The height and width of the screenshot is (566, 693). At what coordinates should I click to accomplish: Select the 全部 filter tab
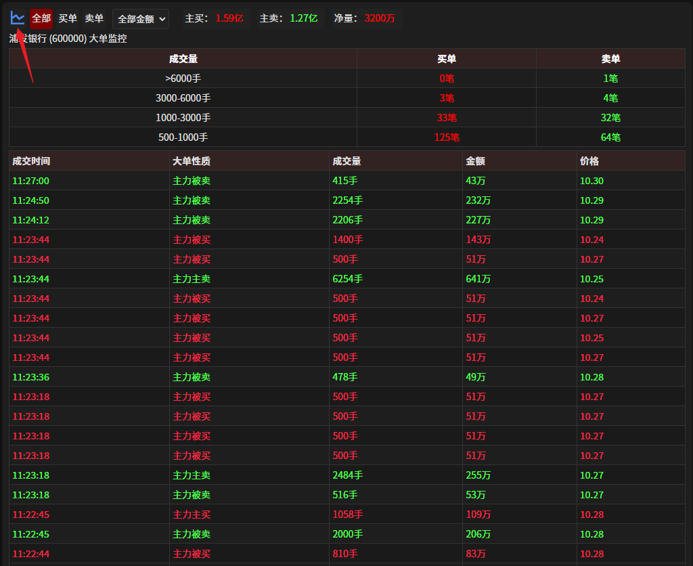click(x=41, y=18)
